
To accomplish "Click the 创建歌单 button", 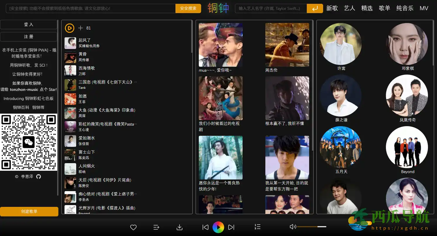I will tap(29, 211).
